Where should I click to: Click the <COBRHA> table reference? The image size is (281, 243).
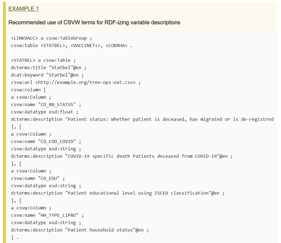(116, 46)
